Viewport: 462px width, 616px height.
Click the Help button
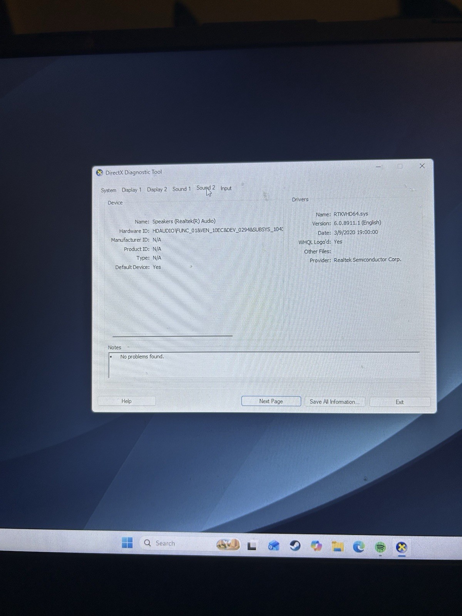[x=127, y=401]
